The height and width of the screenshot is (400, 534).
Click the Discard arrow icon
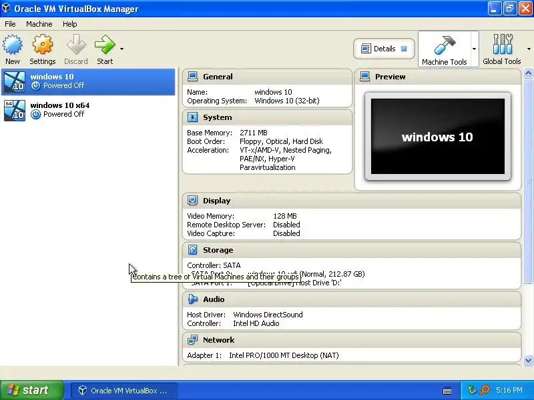tap(76, 44)
